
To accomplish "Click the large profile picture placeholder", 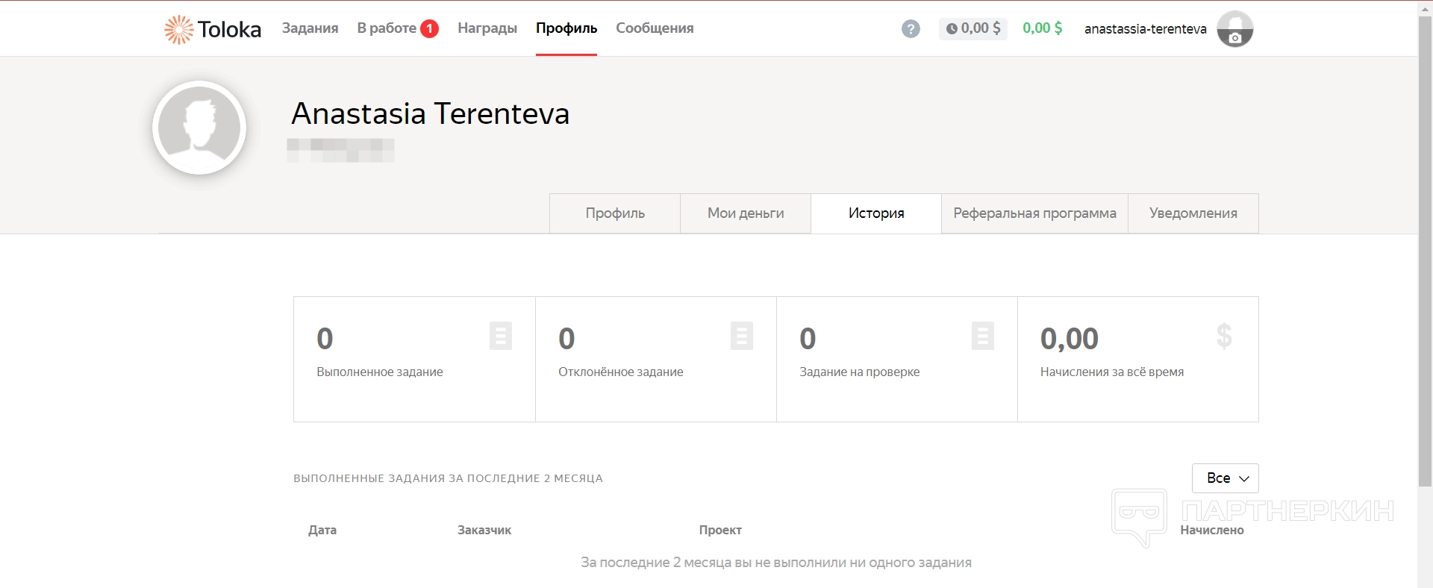I will [x=199, y=128].
